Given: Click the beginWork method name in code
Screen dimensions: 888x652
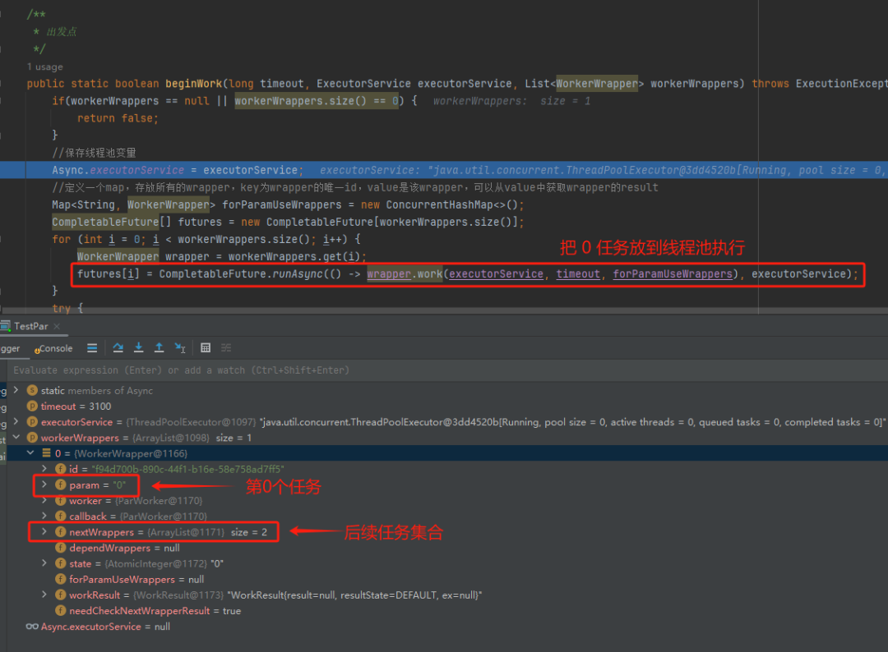Looking at the screenshot, I should point(194,84).
